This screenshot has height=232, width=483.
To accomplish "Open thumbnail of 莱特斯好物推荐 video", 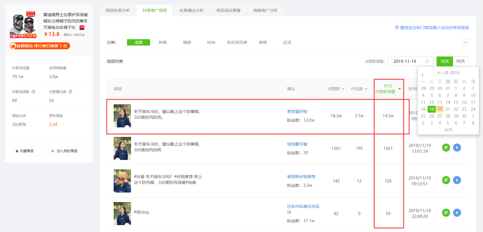I will (122, 181).
